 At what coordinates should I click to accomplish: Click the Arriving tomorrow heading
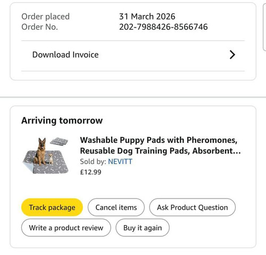pyautogui.click(x=62, y=121)
